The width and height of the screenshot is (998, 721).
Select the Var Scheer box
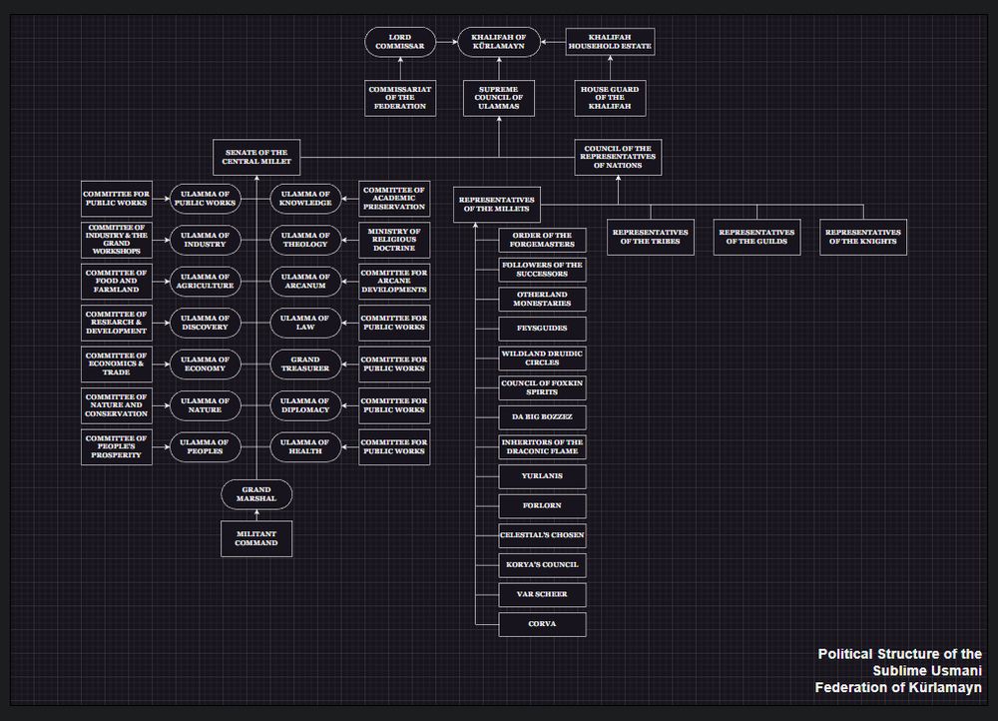pos(542,595)
